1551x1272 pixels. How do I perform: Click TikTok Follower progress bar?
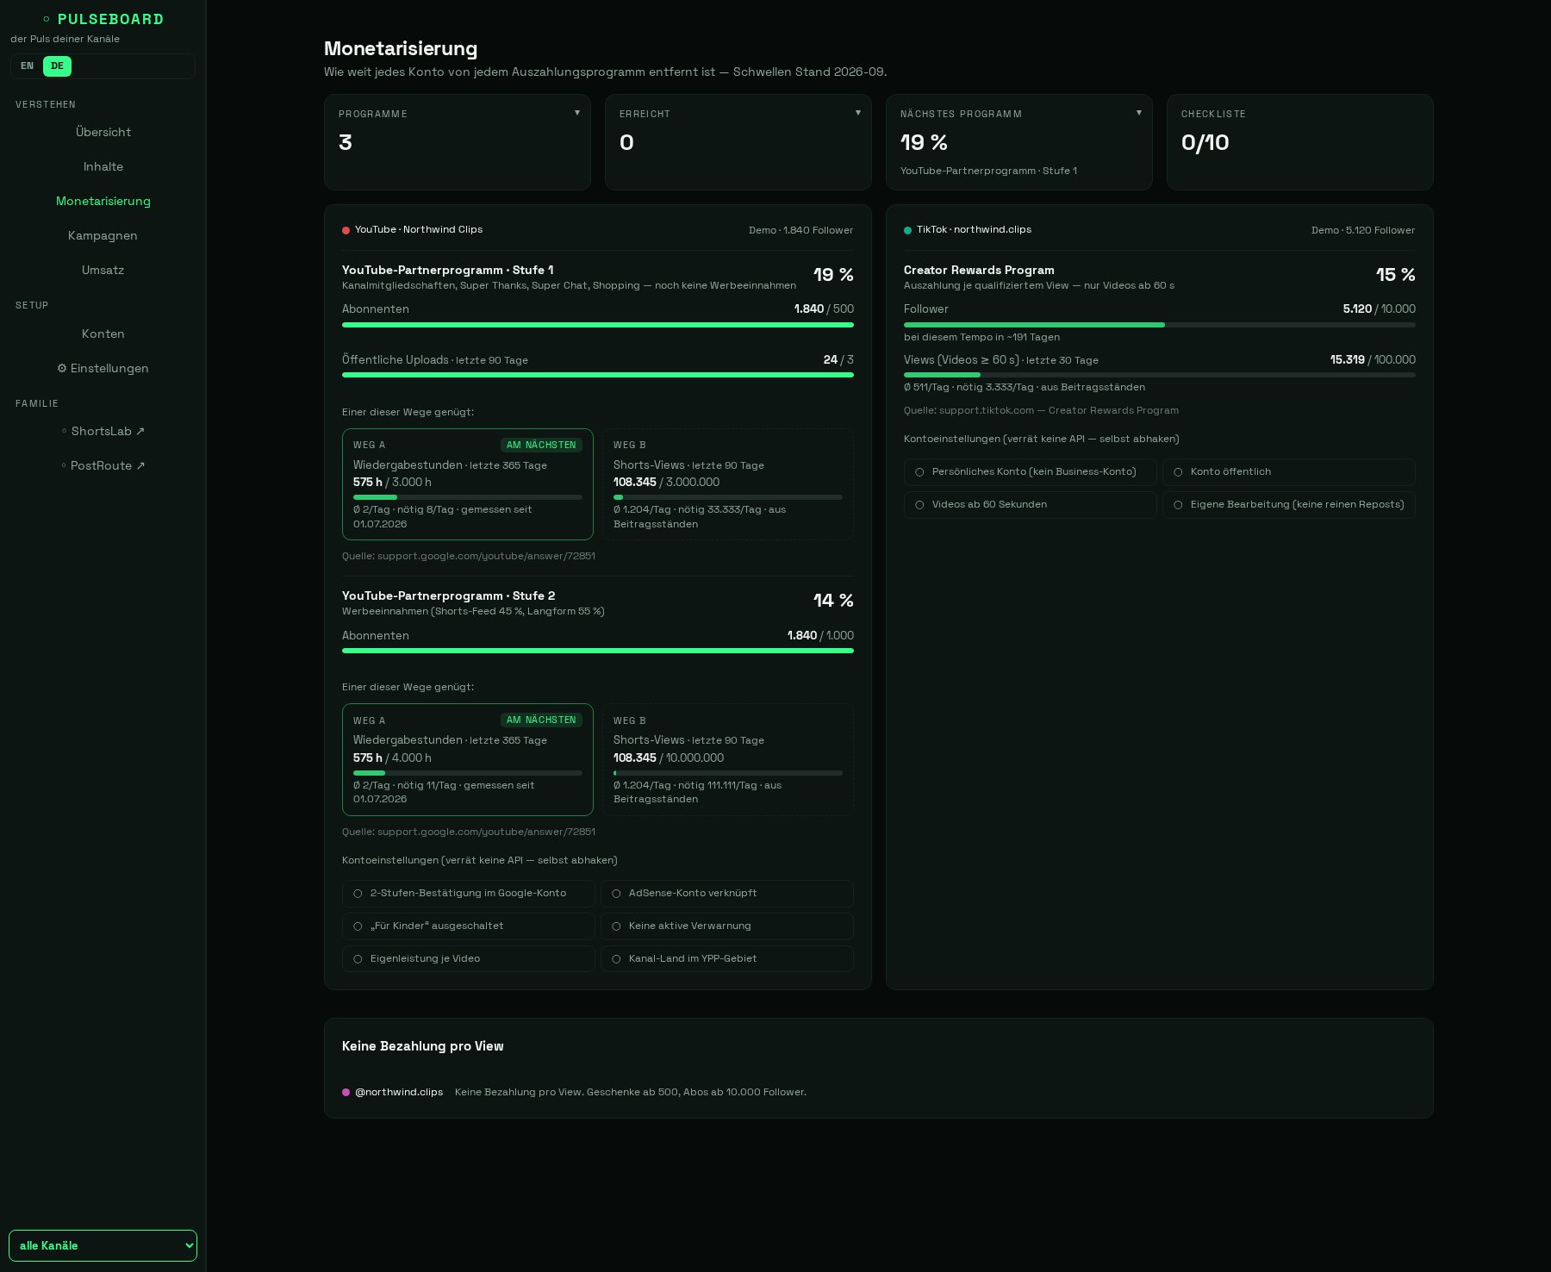point(1160,325)
